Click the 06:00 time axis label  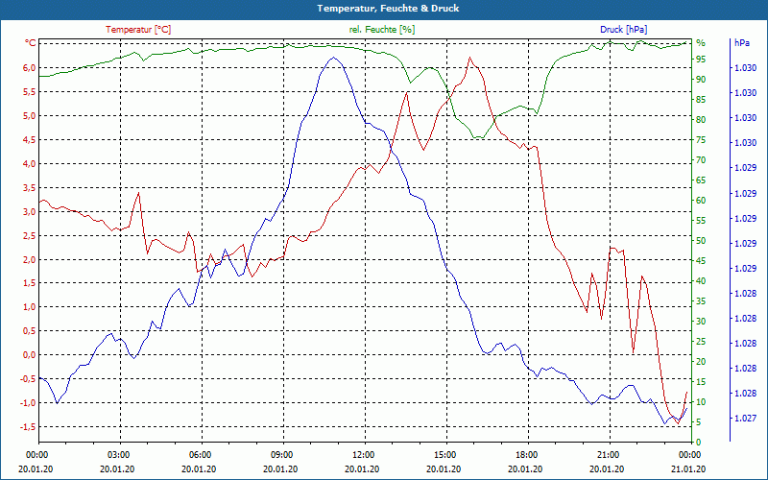pos(200,454)
